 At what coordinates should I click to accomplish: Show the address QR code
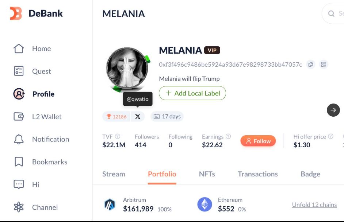pos(324,65)
